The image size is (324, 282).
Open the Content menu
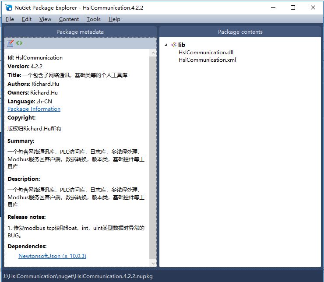69,19
